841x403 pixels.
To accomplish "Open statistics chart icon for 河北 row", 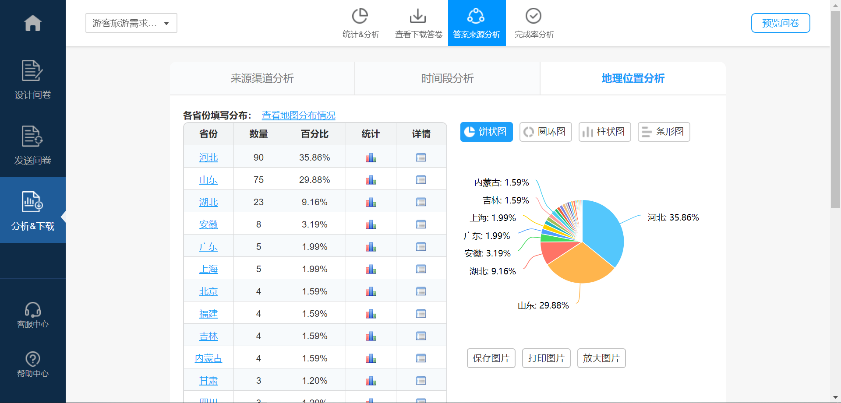I will pos(371,158).
